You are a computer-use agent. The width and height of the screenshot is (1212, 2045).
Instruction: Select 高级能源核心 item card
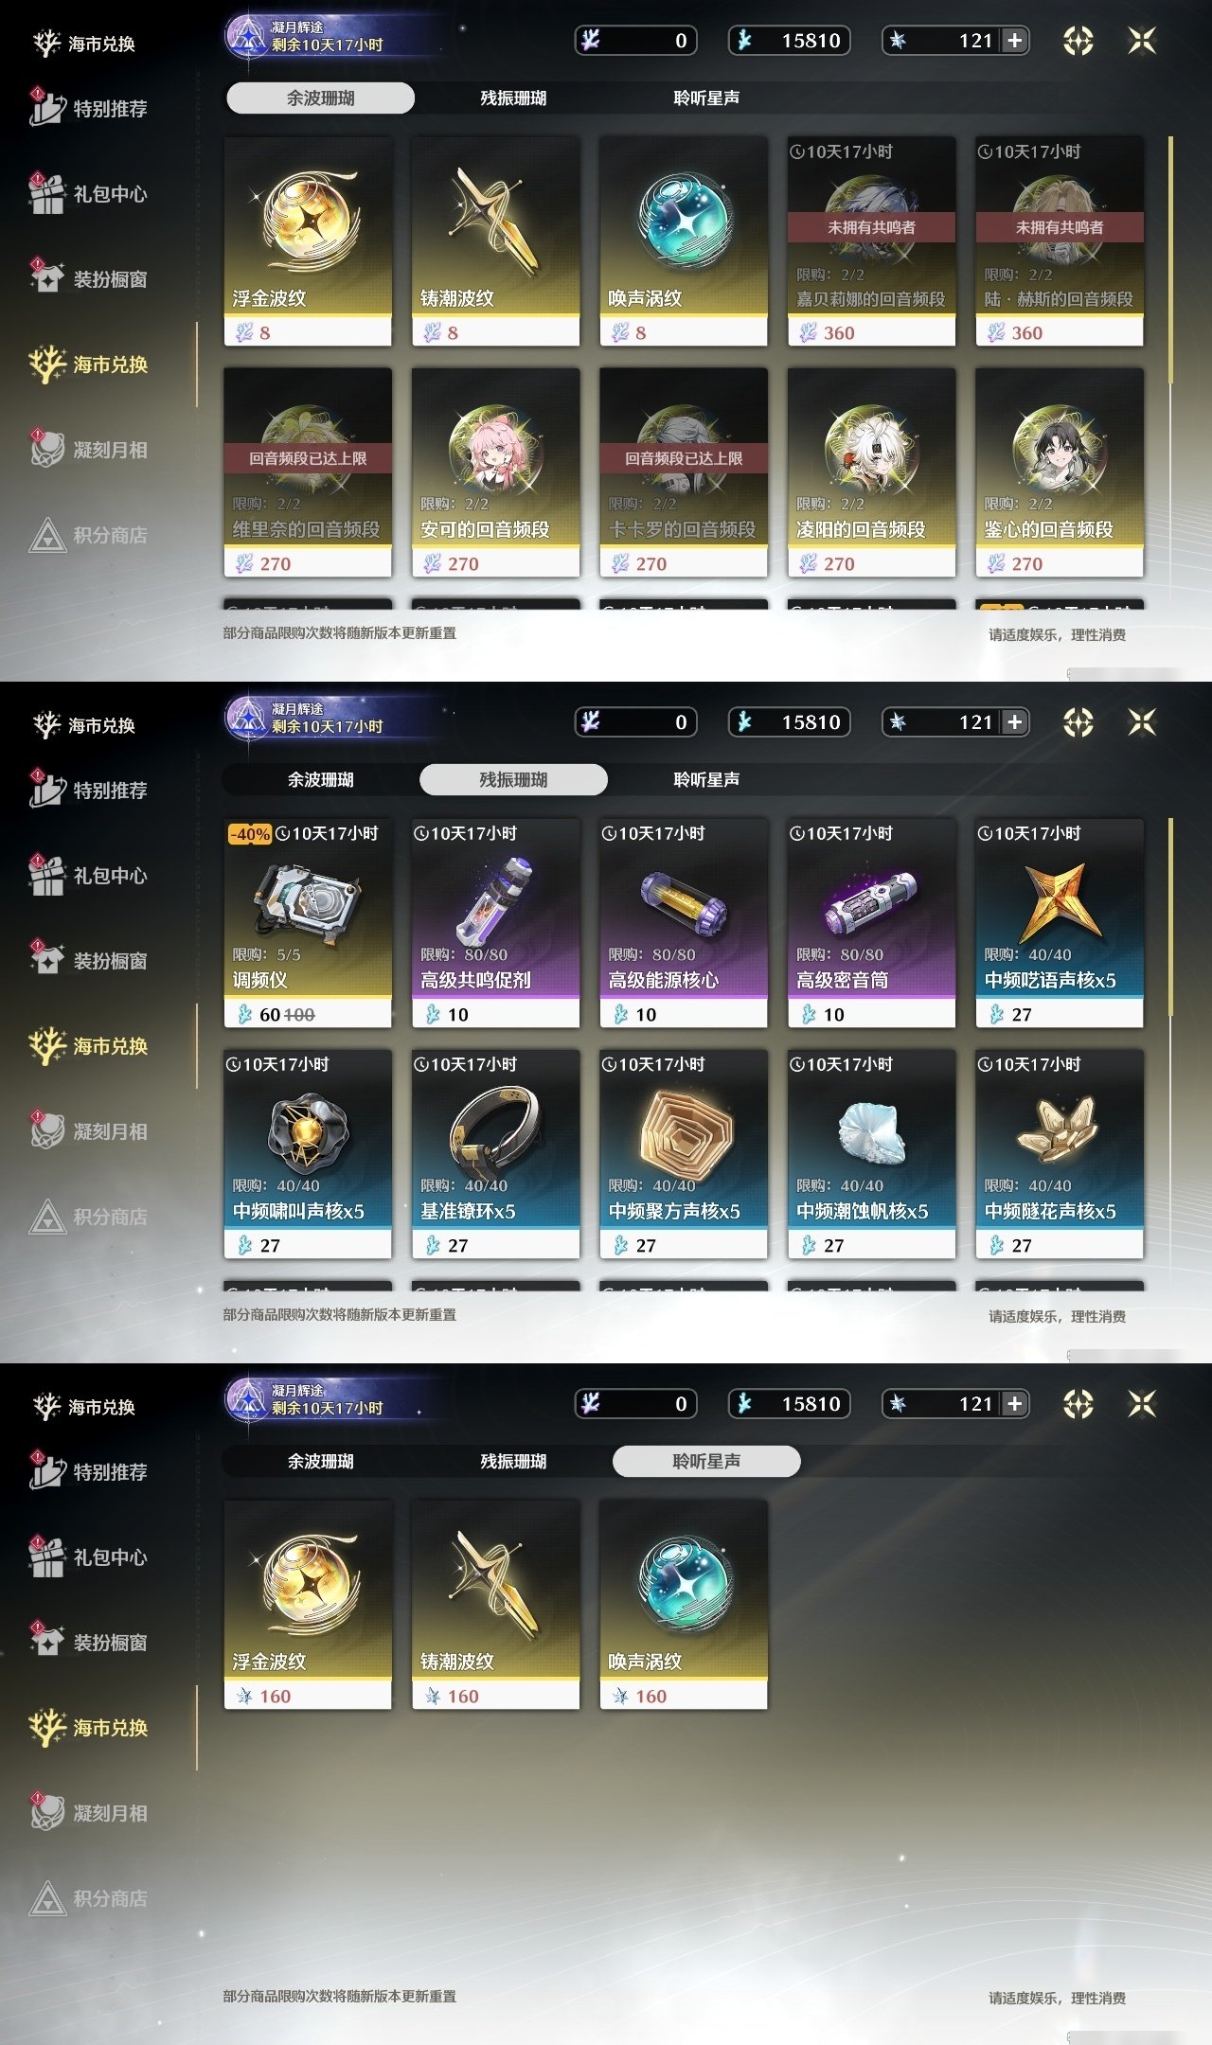click(x=684, y=923)
